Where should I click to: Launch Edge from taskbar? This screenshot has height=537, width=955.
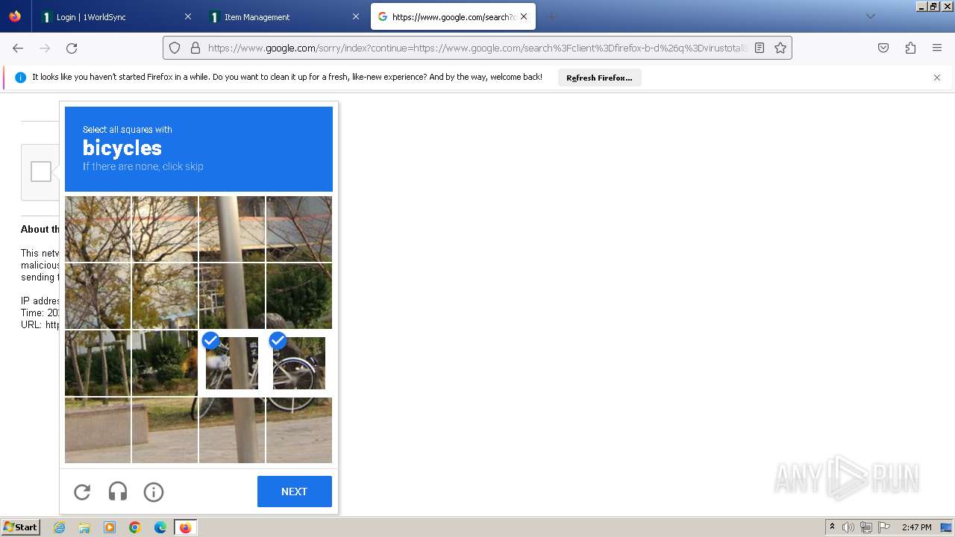click(x=160, y=527)
